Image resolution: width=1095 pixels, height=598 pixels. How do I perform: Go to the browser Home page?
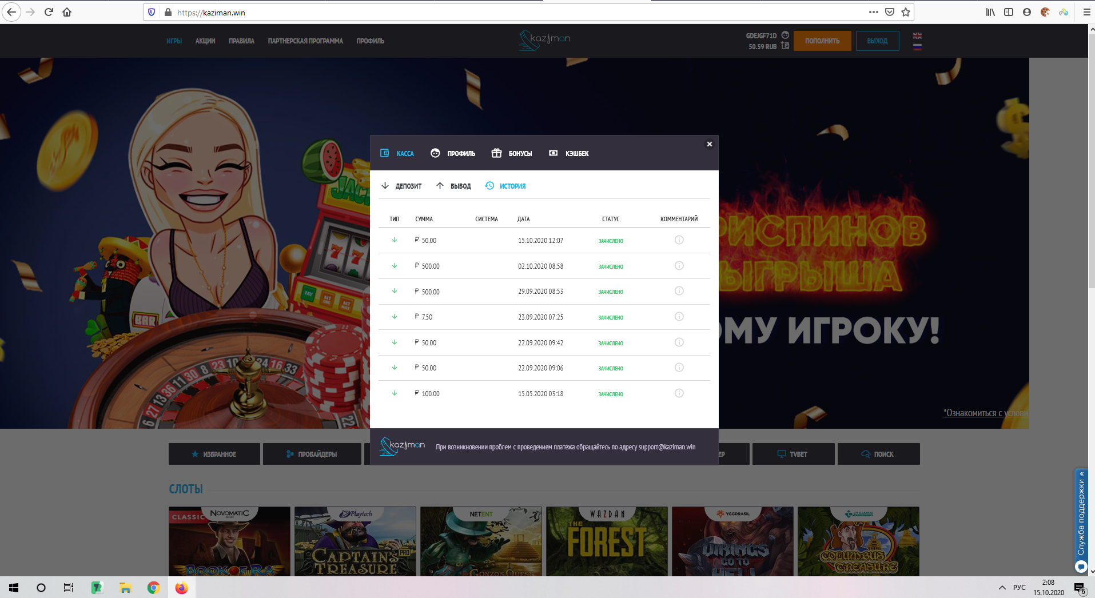[67, 12]
